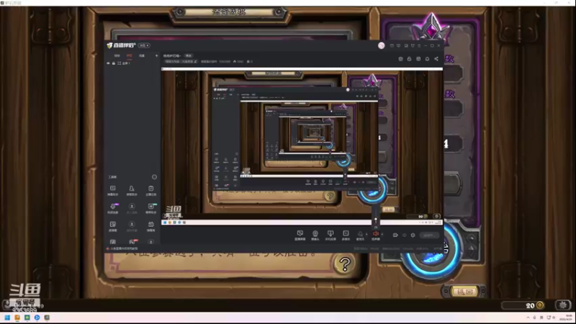This screenshot has height=324, width=576.
Task: Click the modify button beside the stream title
Action: [189, 55]
